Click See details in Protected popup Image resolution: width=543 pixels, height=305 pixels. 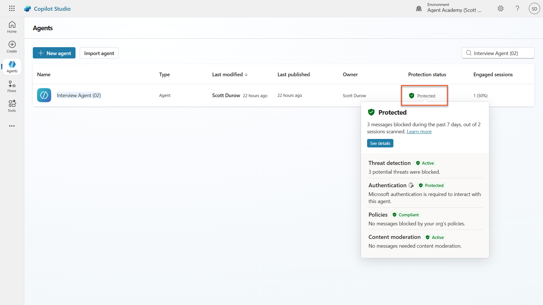[380, 143]
